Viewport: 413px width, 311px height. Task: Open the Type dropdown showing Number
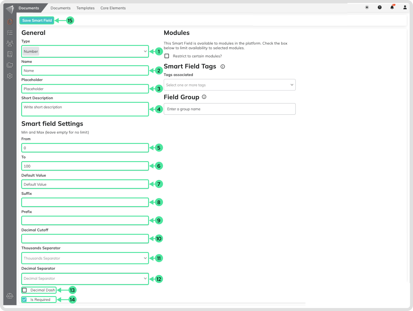coord(85,52)
